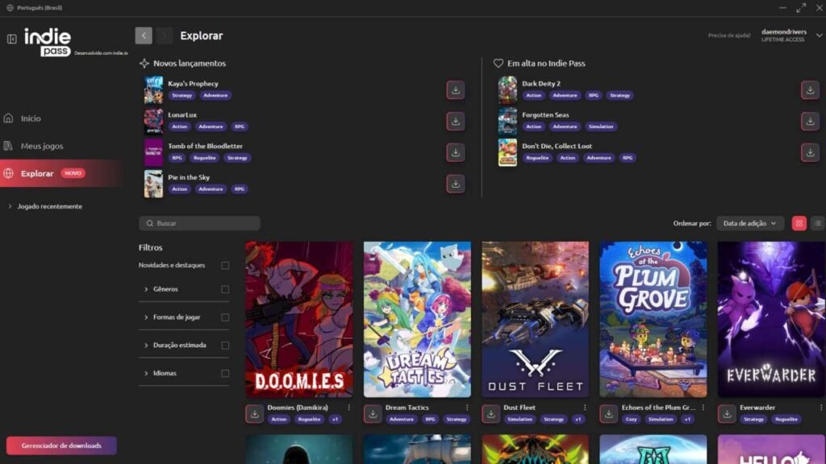Click the indie pass logo
The width and height of the screenshot is (826, 464).
(x=48, y=42)
